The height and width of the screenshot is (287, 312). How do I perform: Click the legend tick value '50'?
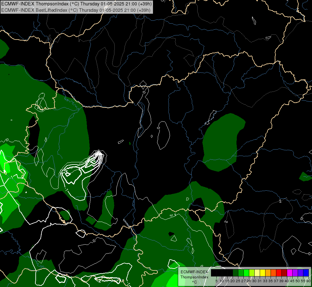(x=298, y=281)
